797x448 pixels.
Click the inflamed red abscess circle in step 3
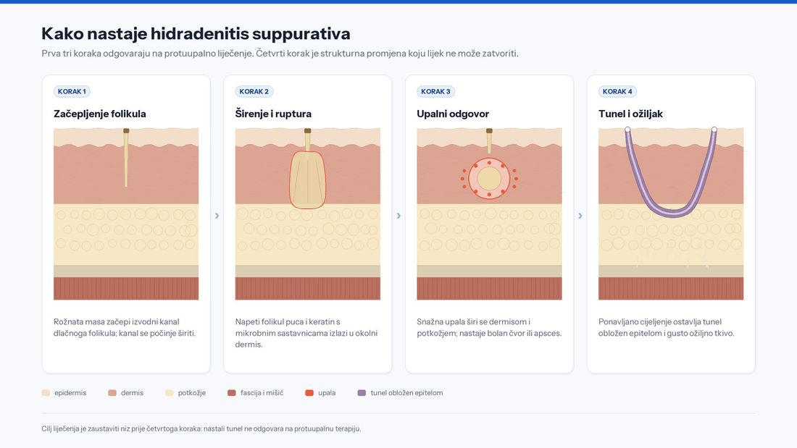click(489, 178)
